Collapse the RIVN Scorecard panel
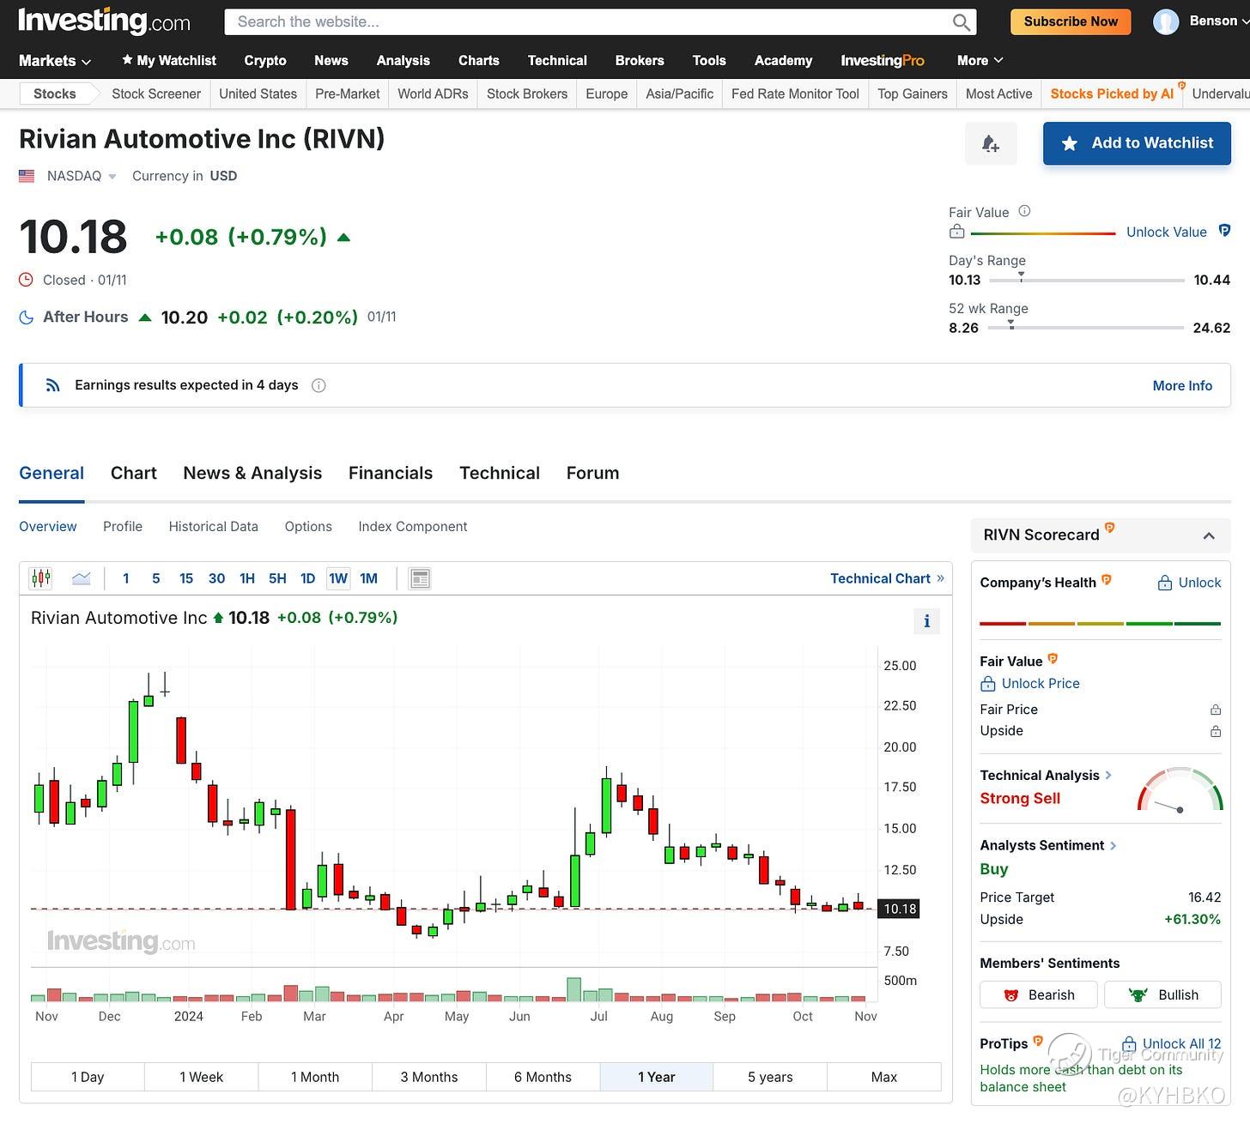Viewport: 1250px width, 1124px height. [1209, 535]
